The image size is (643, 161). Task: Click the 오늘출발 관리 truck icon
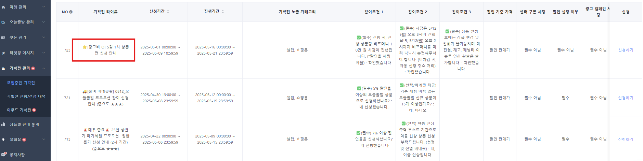3,22
